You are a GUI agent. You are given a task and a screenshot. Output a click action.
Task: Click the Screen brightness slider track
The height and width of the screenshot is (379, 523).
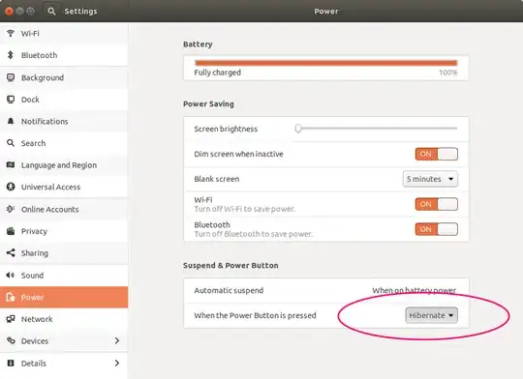pyautogui.click(x=377, y=129)
